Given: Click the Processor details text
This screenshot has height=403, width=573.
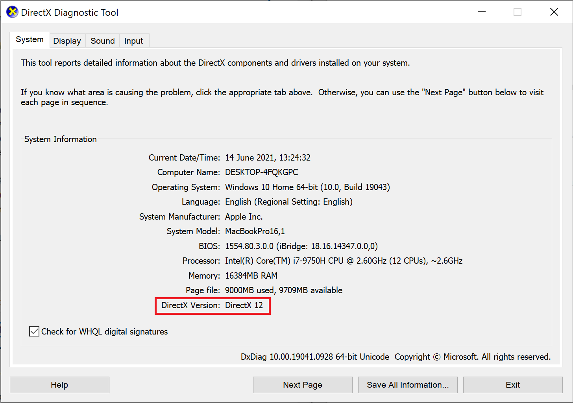Looking at the screenshot, I should pyautogui.click(x=344, y=261).
